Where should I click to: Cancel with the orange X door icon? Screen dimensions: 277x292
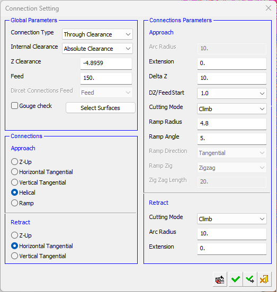(x=264, y=279)
